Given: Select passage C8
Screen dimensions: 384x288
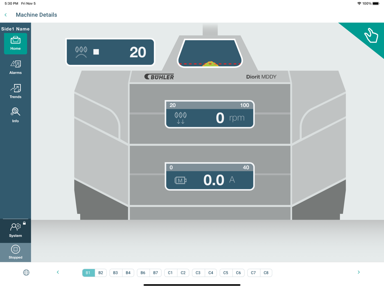Looking at the screenshot, I should coord(266,273).
